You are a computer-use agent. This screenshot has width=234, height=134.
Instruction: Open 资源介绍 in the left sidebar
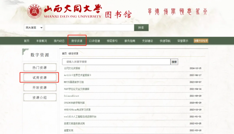coord(39,98)
